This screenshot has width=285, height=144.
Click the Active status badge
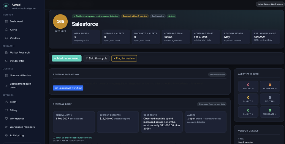point(171,16)
